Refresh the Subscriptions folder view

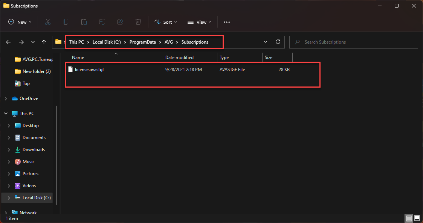point(278,42)
